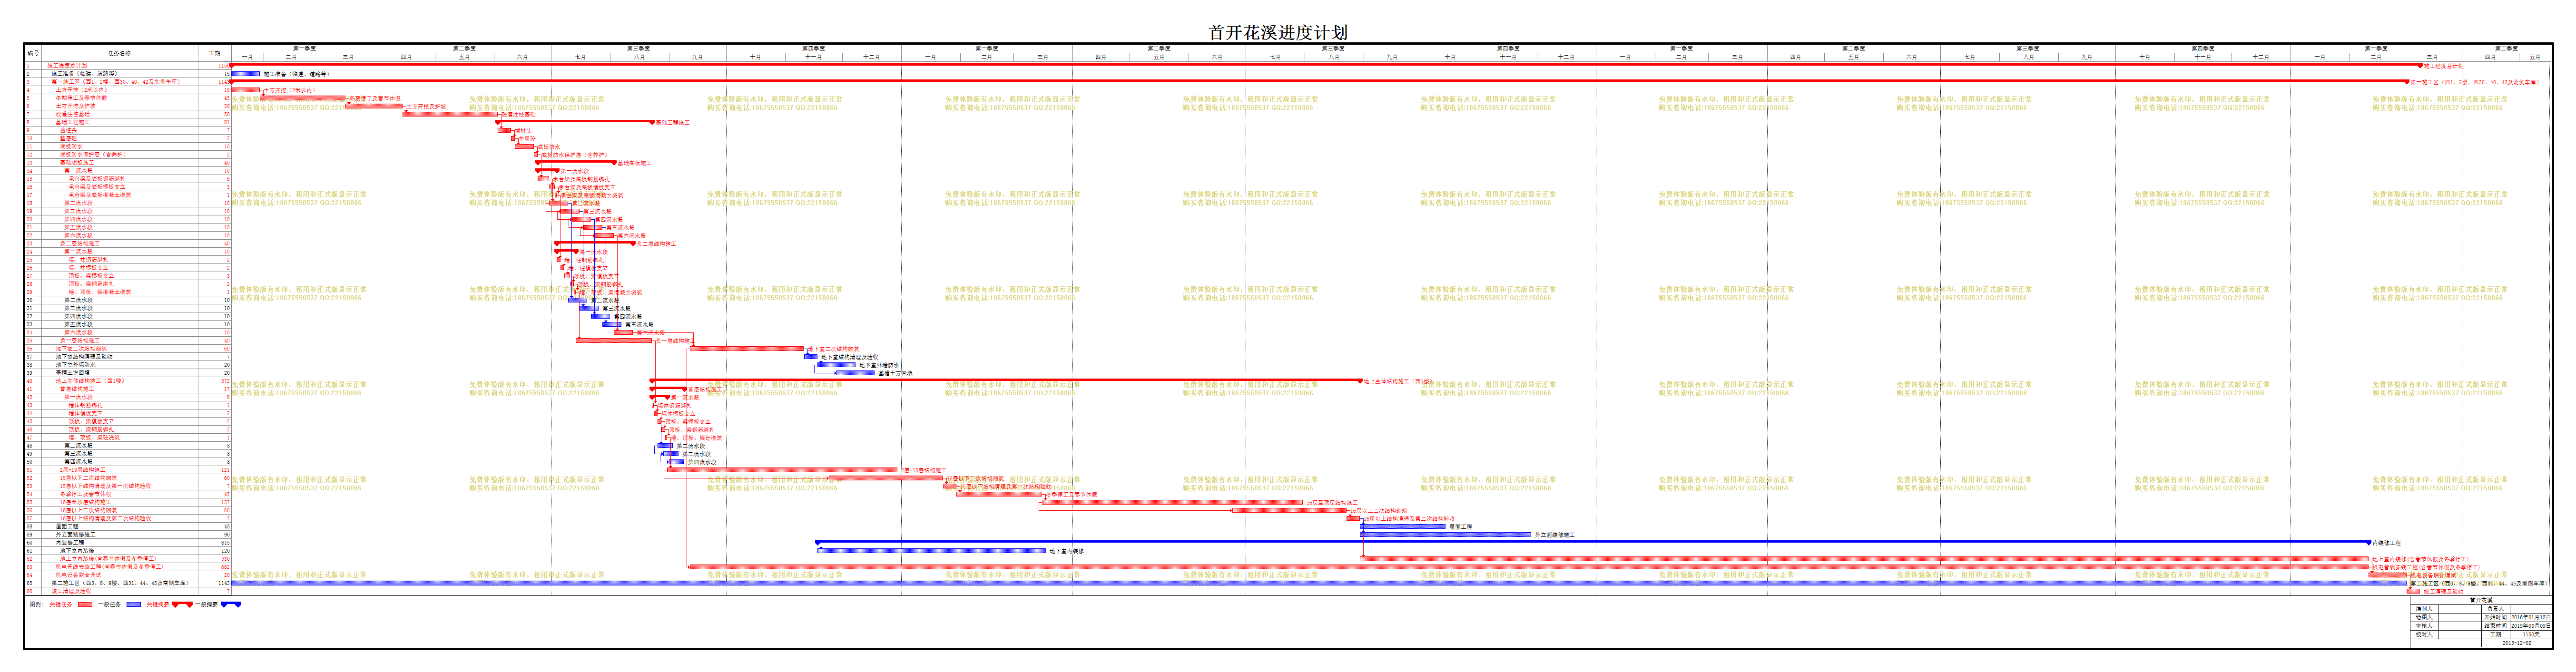Click the red 竣工清理及验收 Gantt bar
Viewport: 2576px width, 672px height.
point(2413,591)
